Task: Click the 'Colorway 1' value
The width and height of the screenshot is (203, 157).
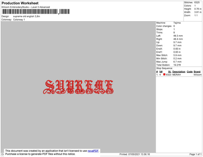Action: click(19, 20)
